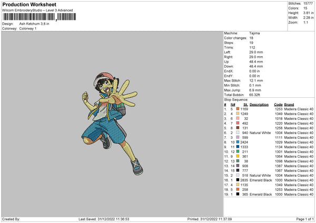Choose the Natural White swatch in stop row 6
316x223 pixels.
click(238, 133)
